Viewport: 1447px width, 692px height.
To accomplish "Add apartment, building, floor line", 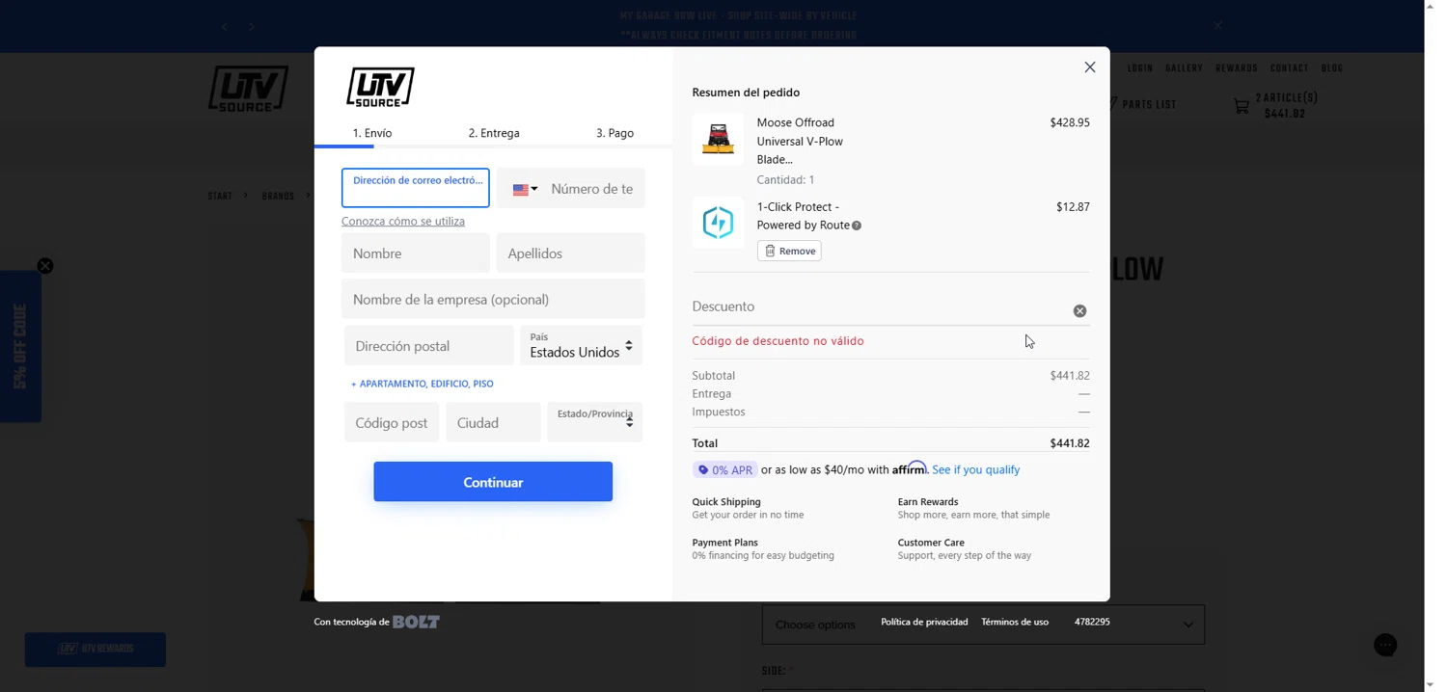I will pyautogui.click(x=423, y=384).
